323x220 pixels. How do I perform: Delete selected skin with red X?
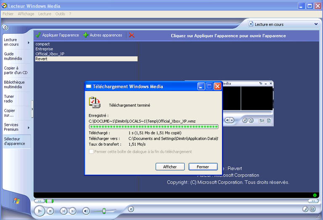pyautogui.click(x=132, y=35)
